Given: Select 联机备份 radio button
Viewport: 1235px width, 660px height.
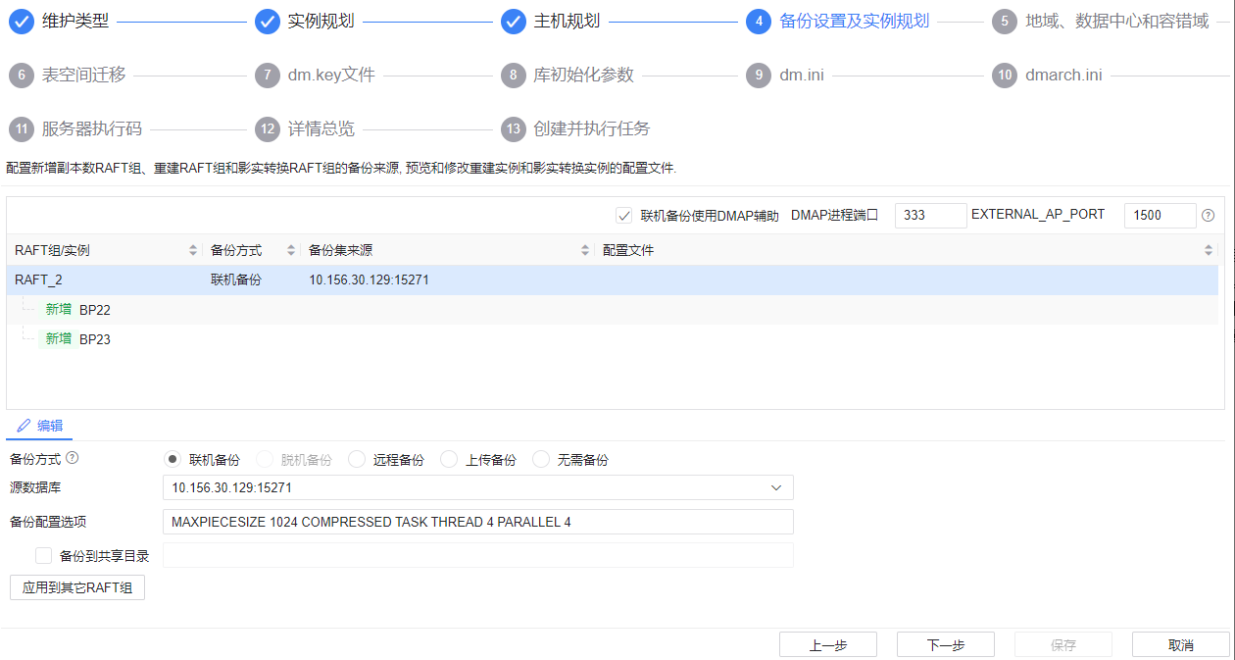Looking at the screenshot, I should coord(173,460).
